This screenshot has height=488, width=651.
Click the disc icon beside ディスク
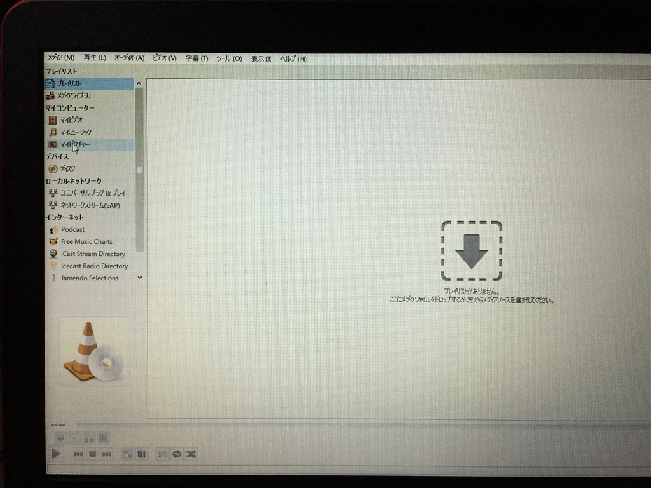[x=53, y=169]
